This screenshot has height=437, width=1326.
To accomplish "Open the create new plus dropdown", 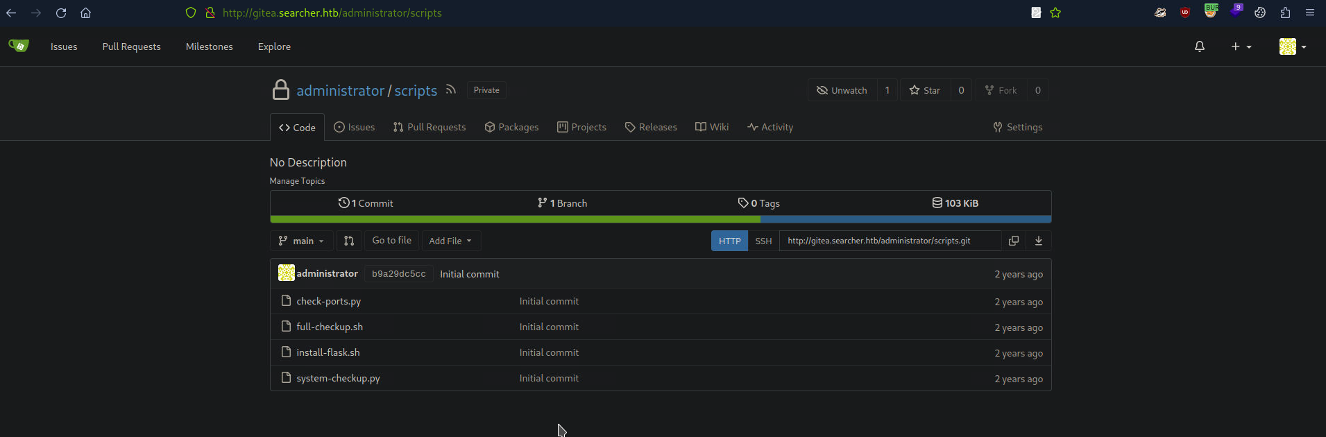I will (1241, 46).
